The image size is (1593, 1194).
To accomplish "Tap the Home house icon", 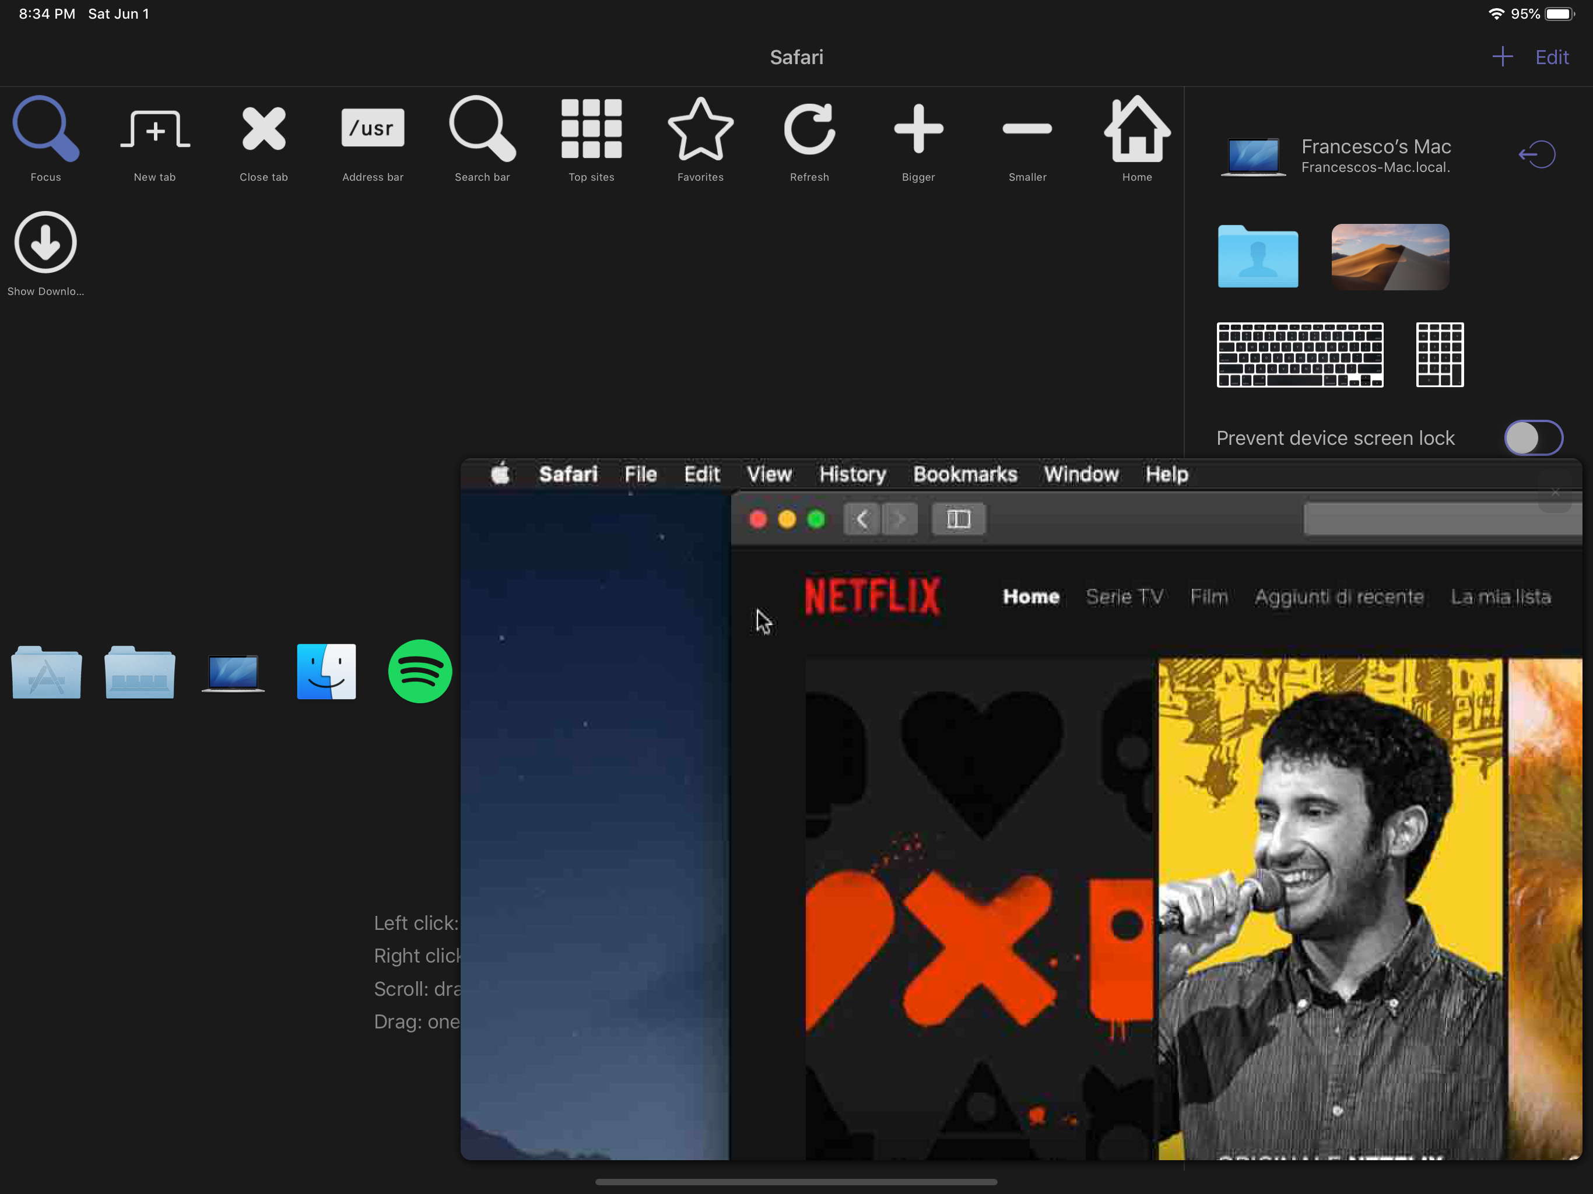I will click(1136, 129).
